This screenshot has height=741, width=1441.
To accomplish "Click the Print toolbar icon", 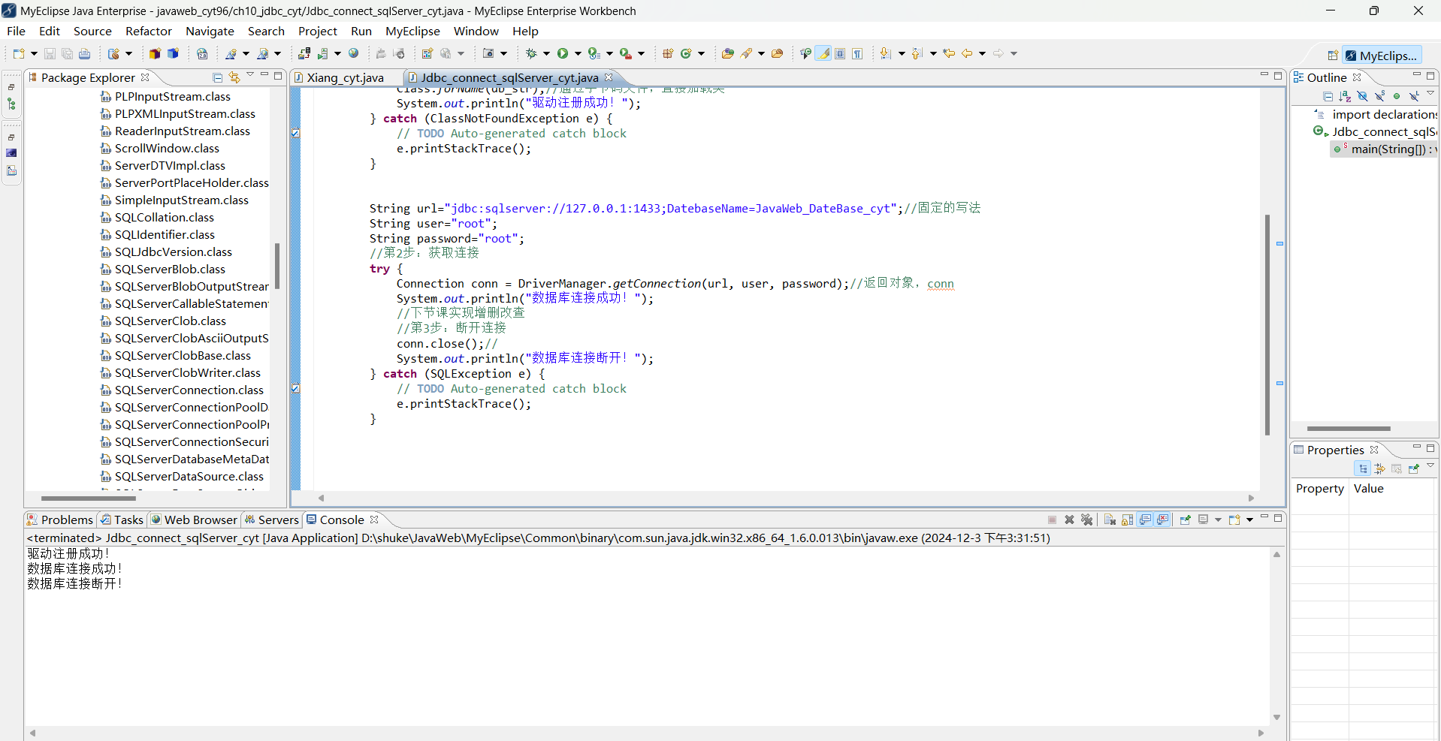I will [84, 54].
